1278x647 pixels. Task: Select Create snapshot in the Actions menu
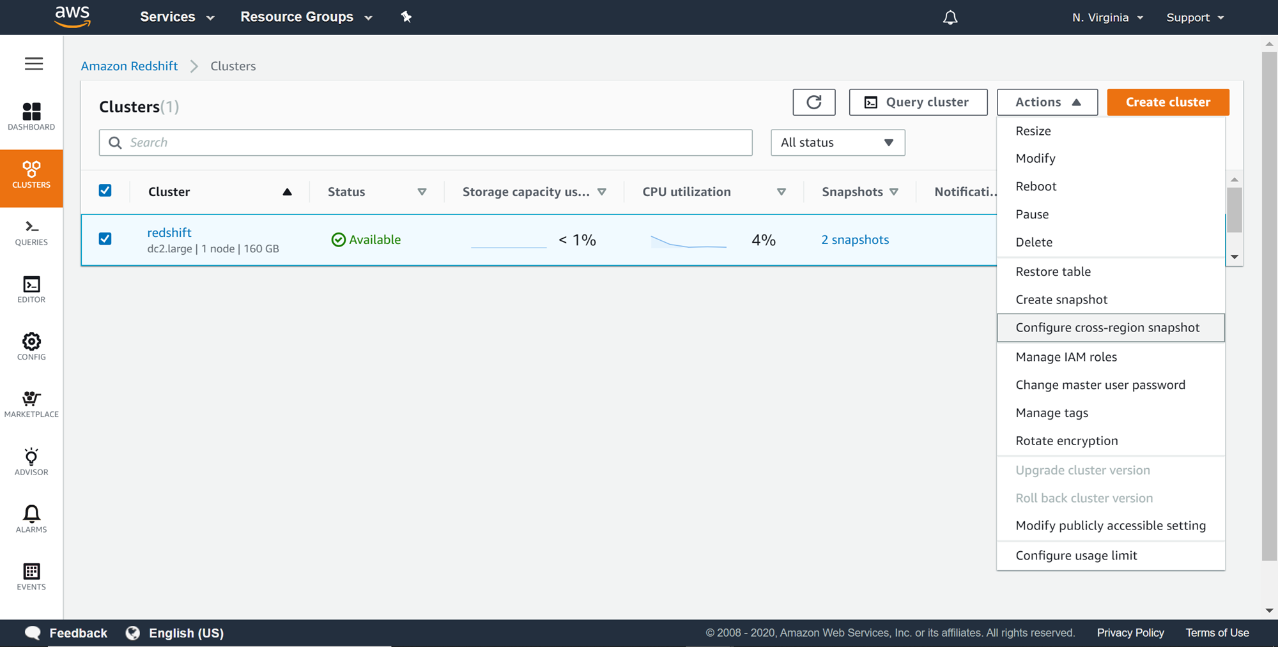point(1061,299)
